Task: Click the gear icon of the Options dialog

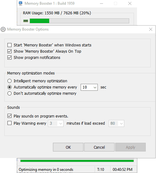Action: coord(3,29)
